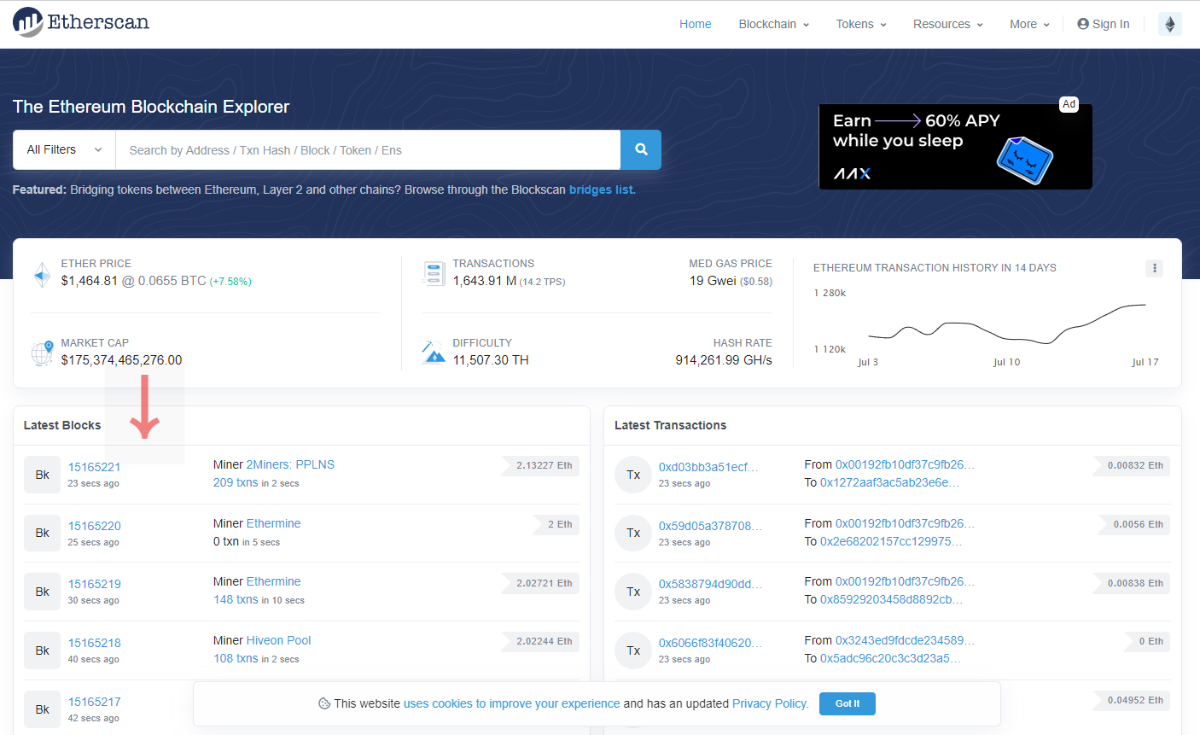Open miner 2Miners: PPLNS
1200x735 pixels.
(290, 464)
